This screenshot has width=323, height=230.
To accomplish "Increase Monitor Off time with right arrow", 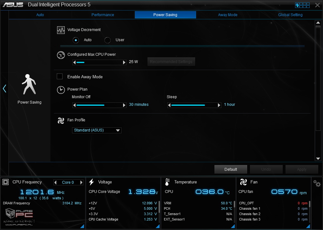I will click(x=124, y=105).
